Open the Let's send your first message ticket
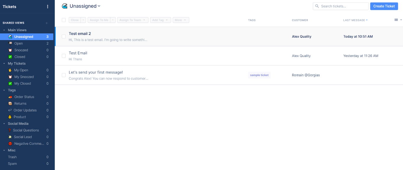The height and width of the screenshot is (170, 403). (96, 72)
